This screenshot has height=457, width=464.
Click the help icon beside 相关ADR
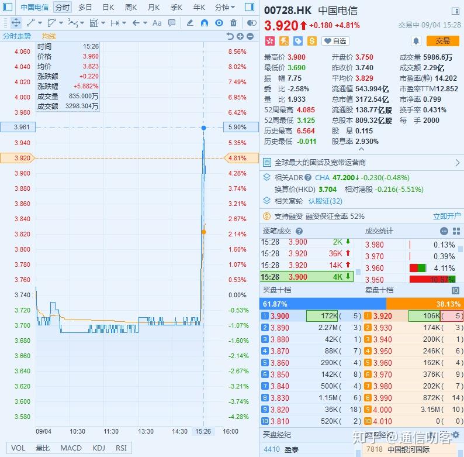pyautogui.click(x=308, y=177)
